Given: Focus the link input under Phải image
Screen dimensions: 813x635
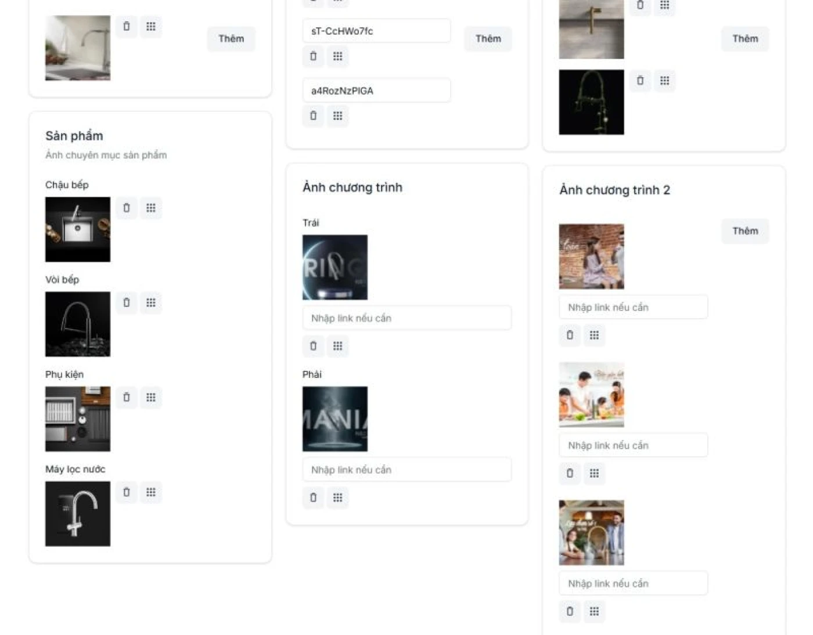Looking at the screenshot, I should point(407,470).
